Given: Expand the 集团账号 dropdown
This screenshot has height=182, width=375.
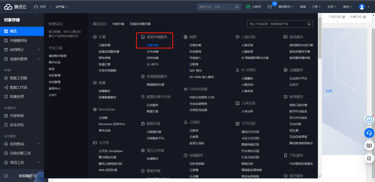Looking at the screenshot, I should click(286, 7).
